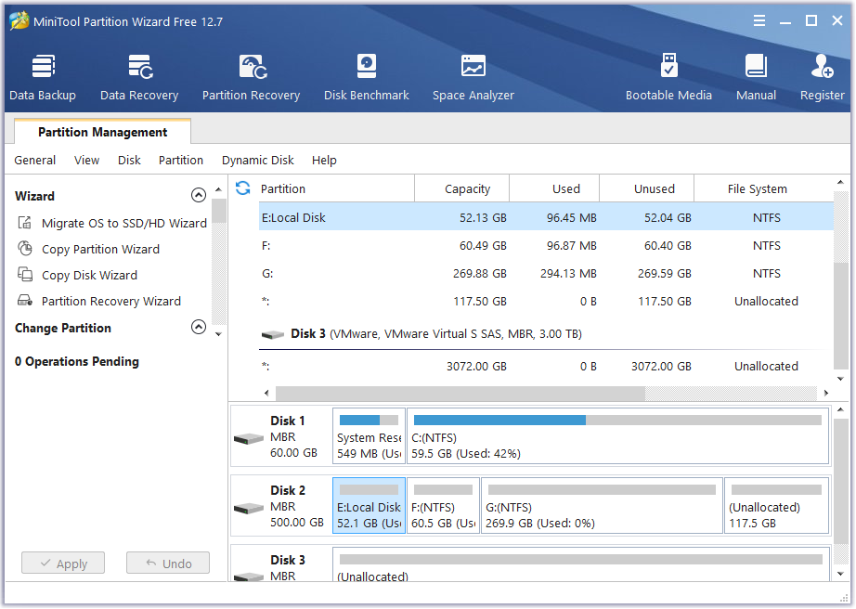The image size is (856, 609).
Task: Click the Migrate OS to SSD/HD Wizard icon
Action: pos(24,223)
